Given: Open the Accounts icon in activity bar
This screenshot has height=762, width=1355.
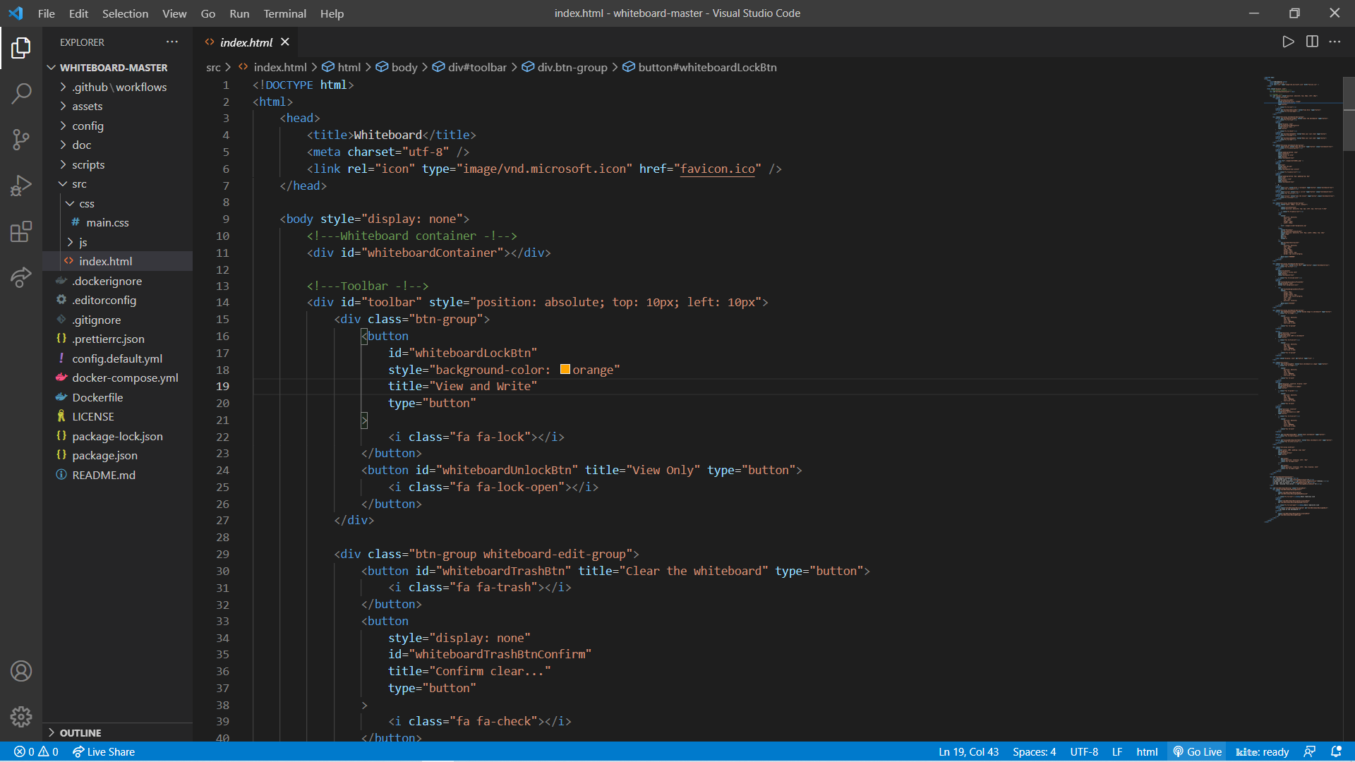Looking at the screenshot, I should pos(21,671).
